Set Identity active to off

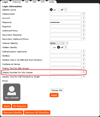[58, 10]
